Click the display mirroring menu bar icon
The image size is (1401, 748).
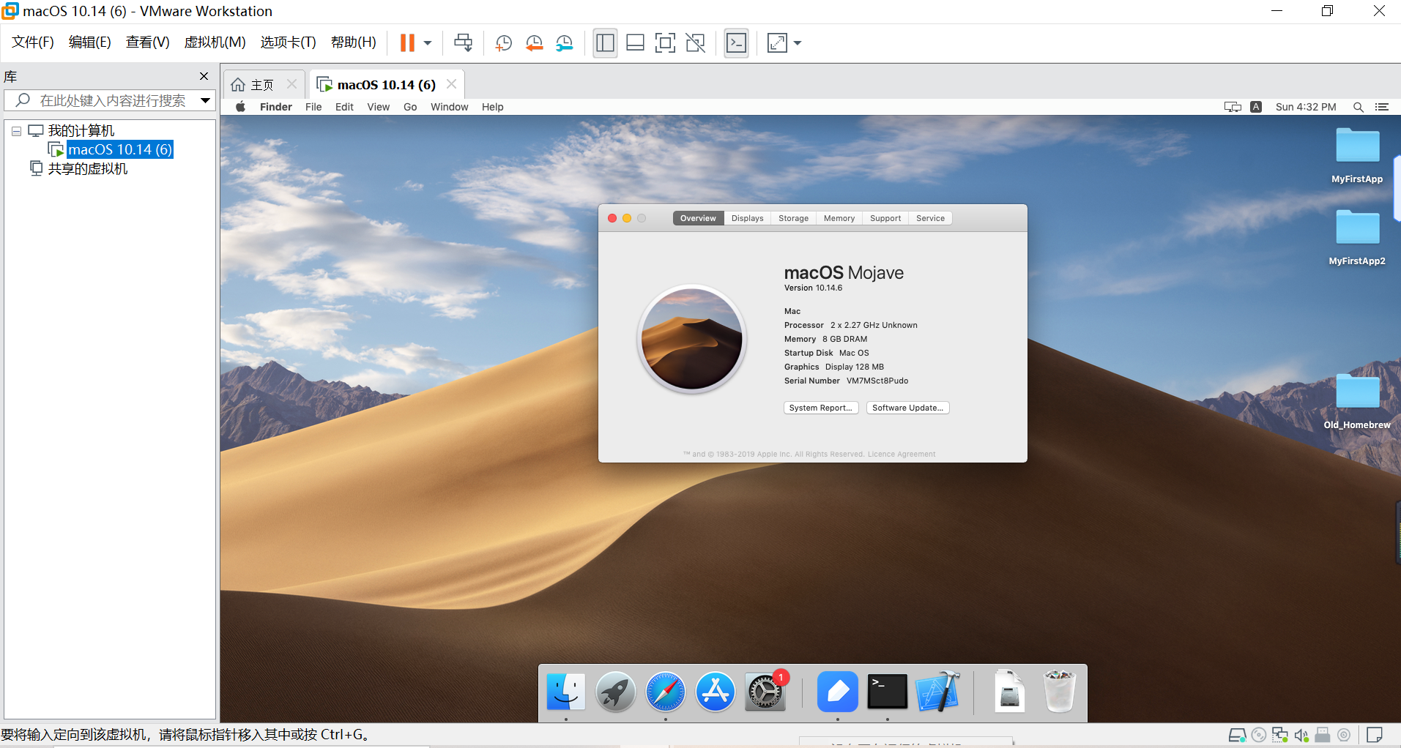(x=1233, y=107)
